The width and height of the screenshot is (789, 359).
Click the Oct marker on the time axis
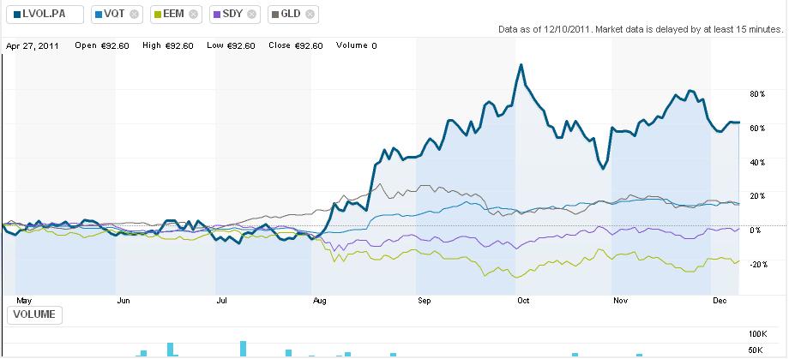coord(523,302)
